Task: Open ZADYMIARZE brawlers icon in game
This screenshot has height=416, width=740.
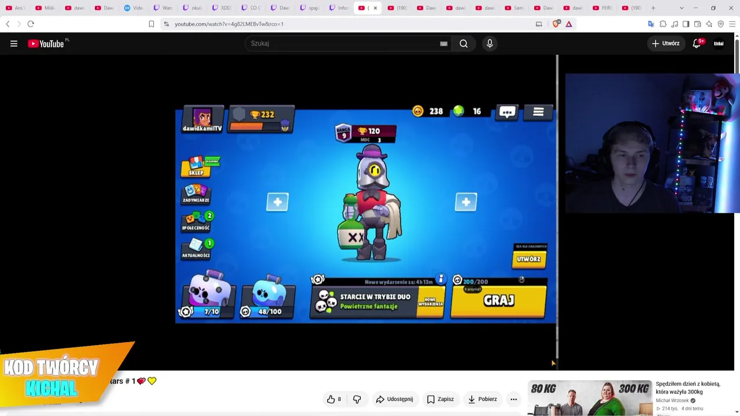Action: (196, 194)
